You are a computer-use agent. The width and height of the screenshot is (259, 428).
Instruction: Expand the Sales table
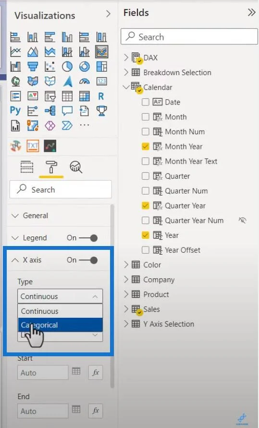126,309
